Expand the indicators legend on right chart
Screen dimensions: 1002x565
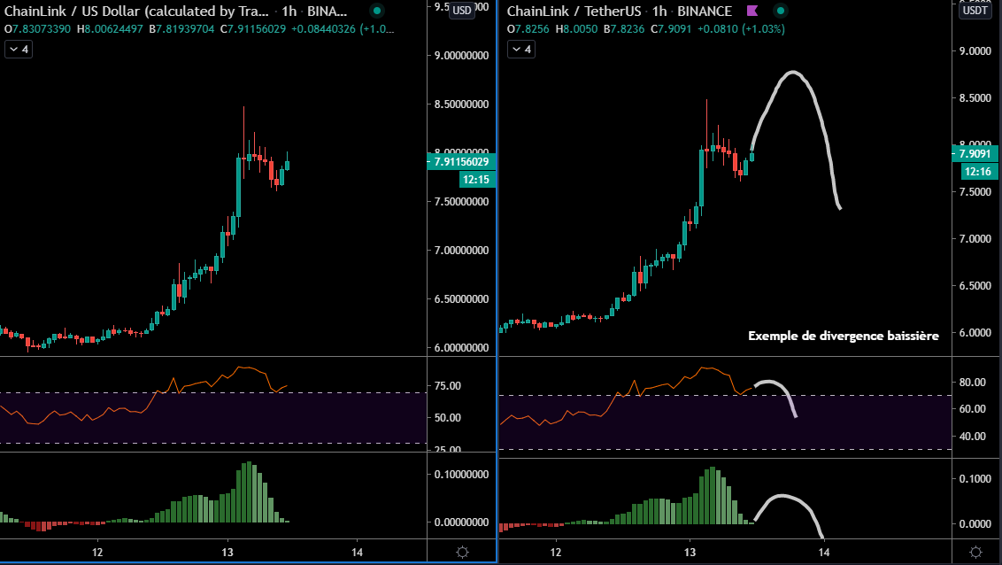(520, 50)
